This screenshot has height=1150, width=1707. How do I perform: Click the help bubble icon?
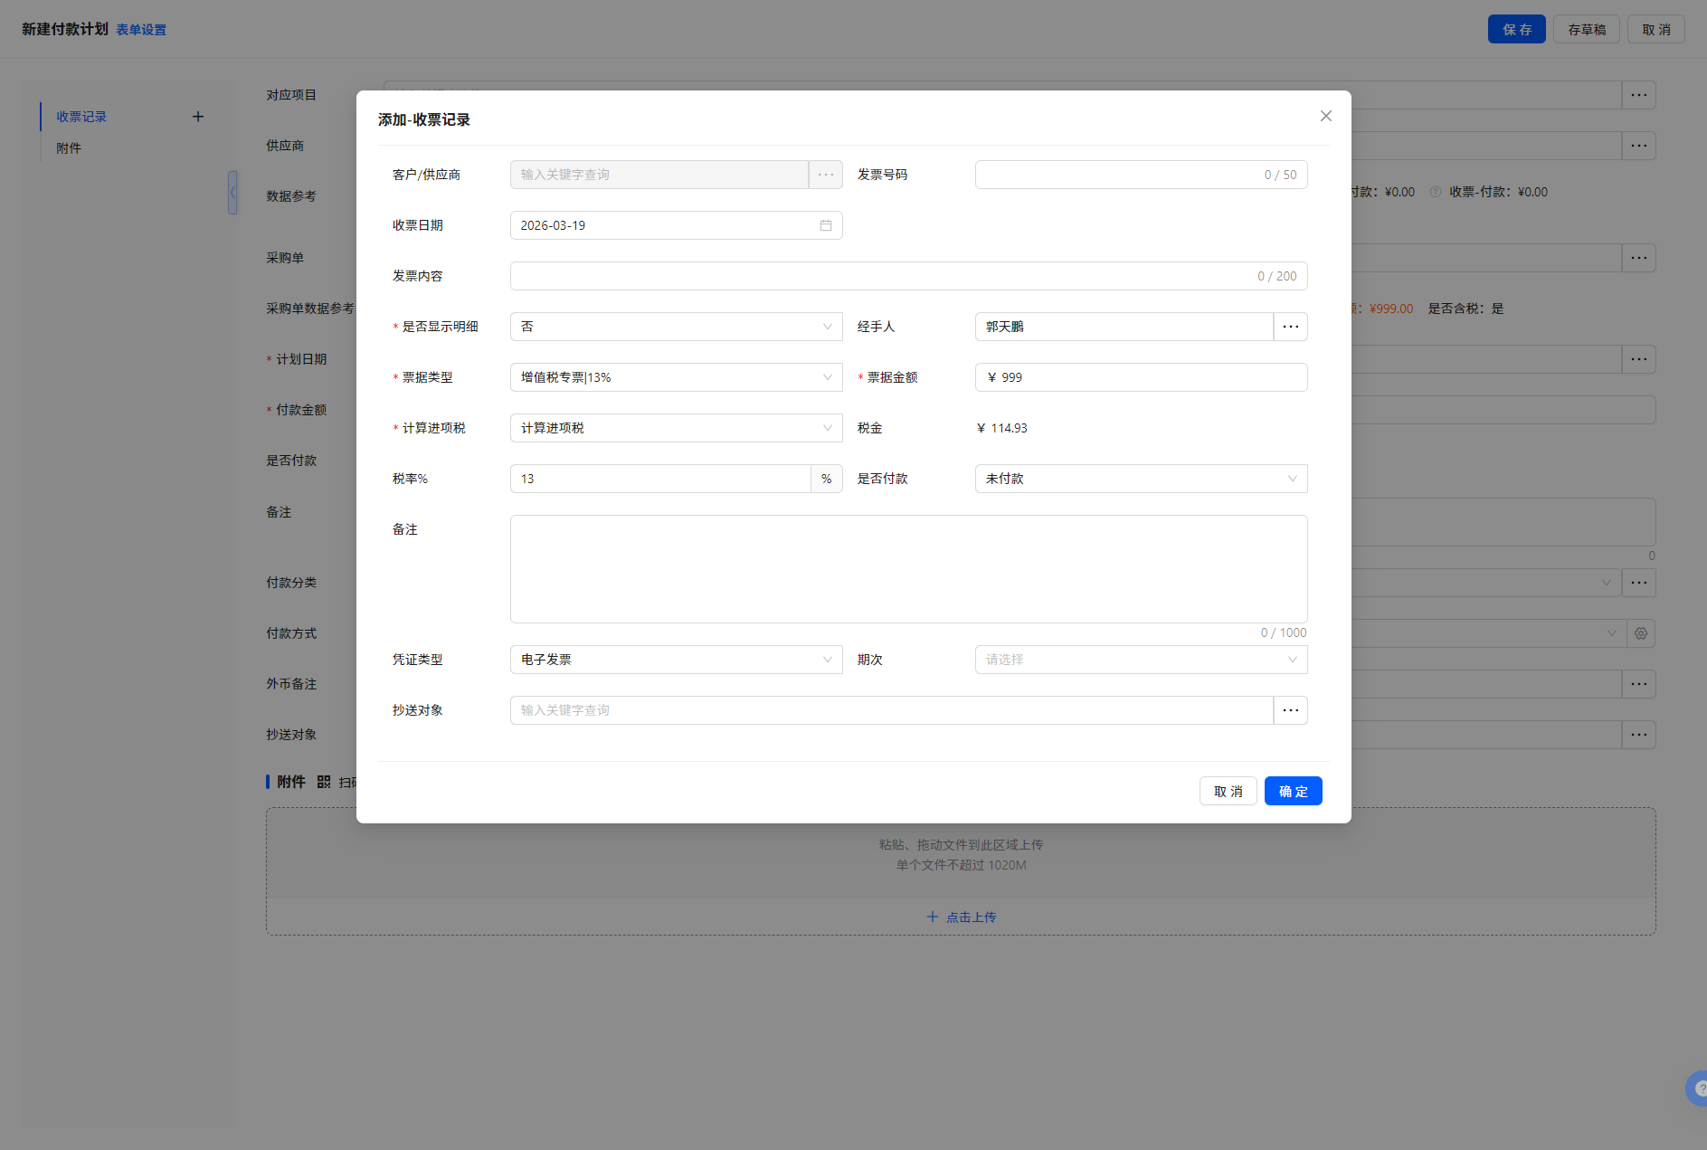[1698, 1088]
